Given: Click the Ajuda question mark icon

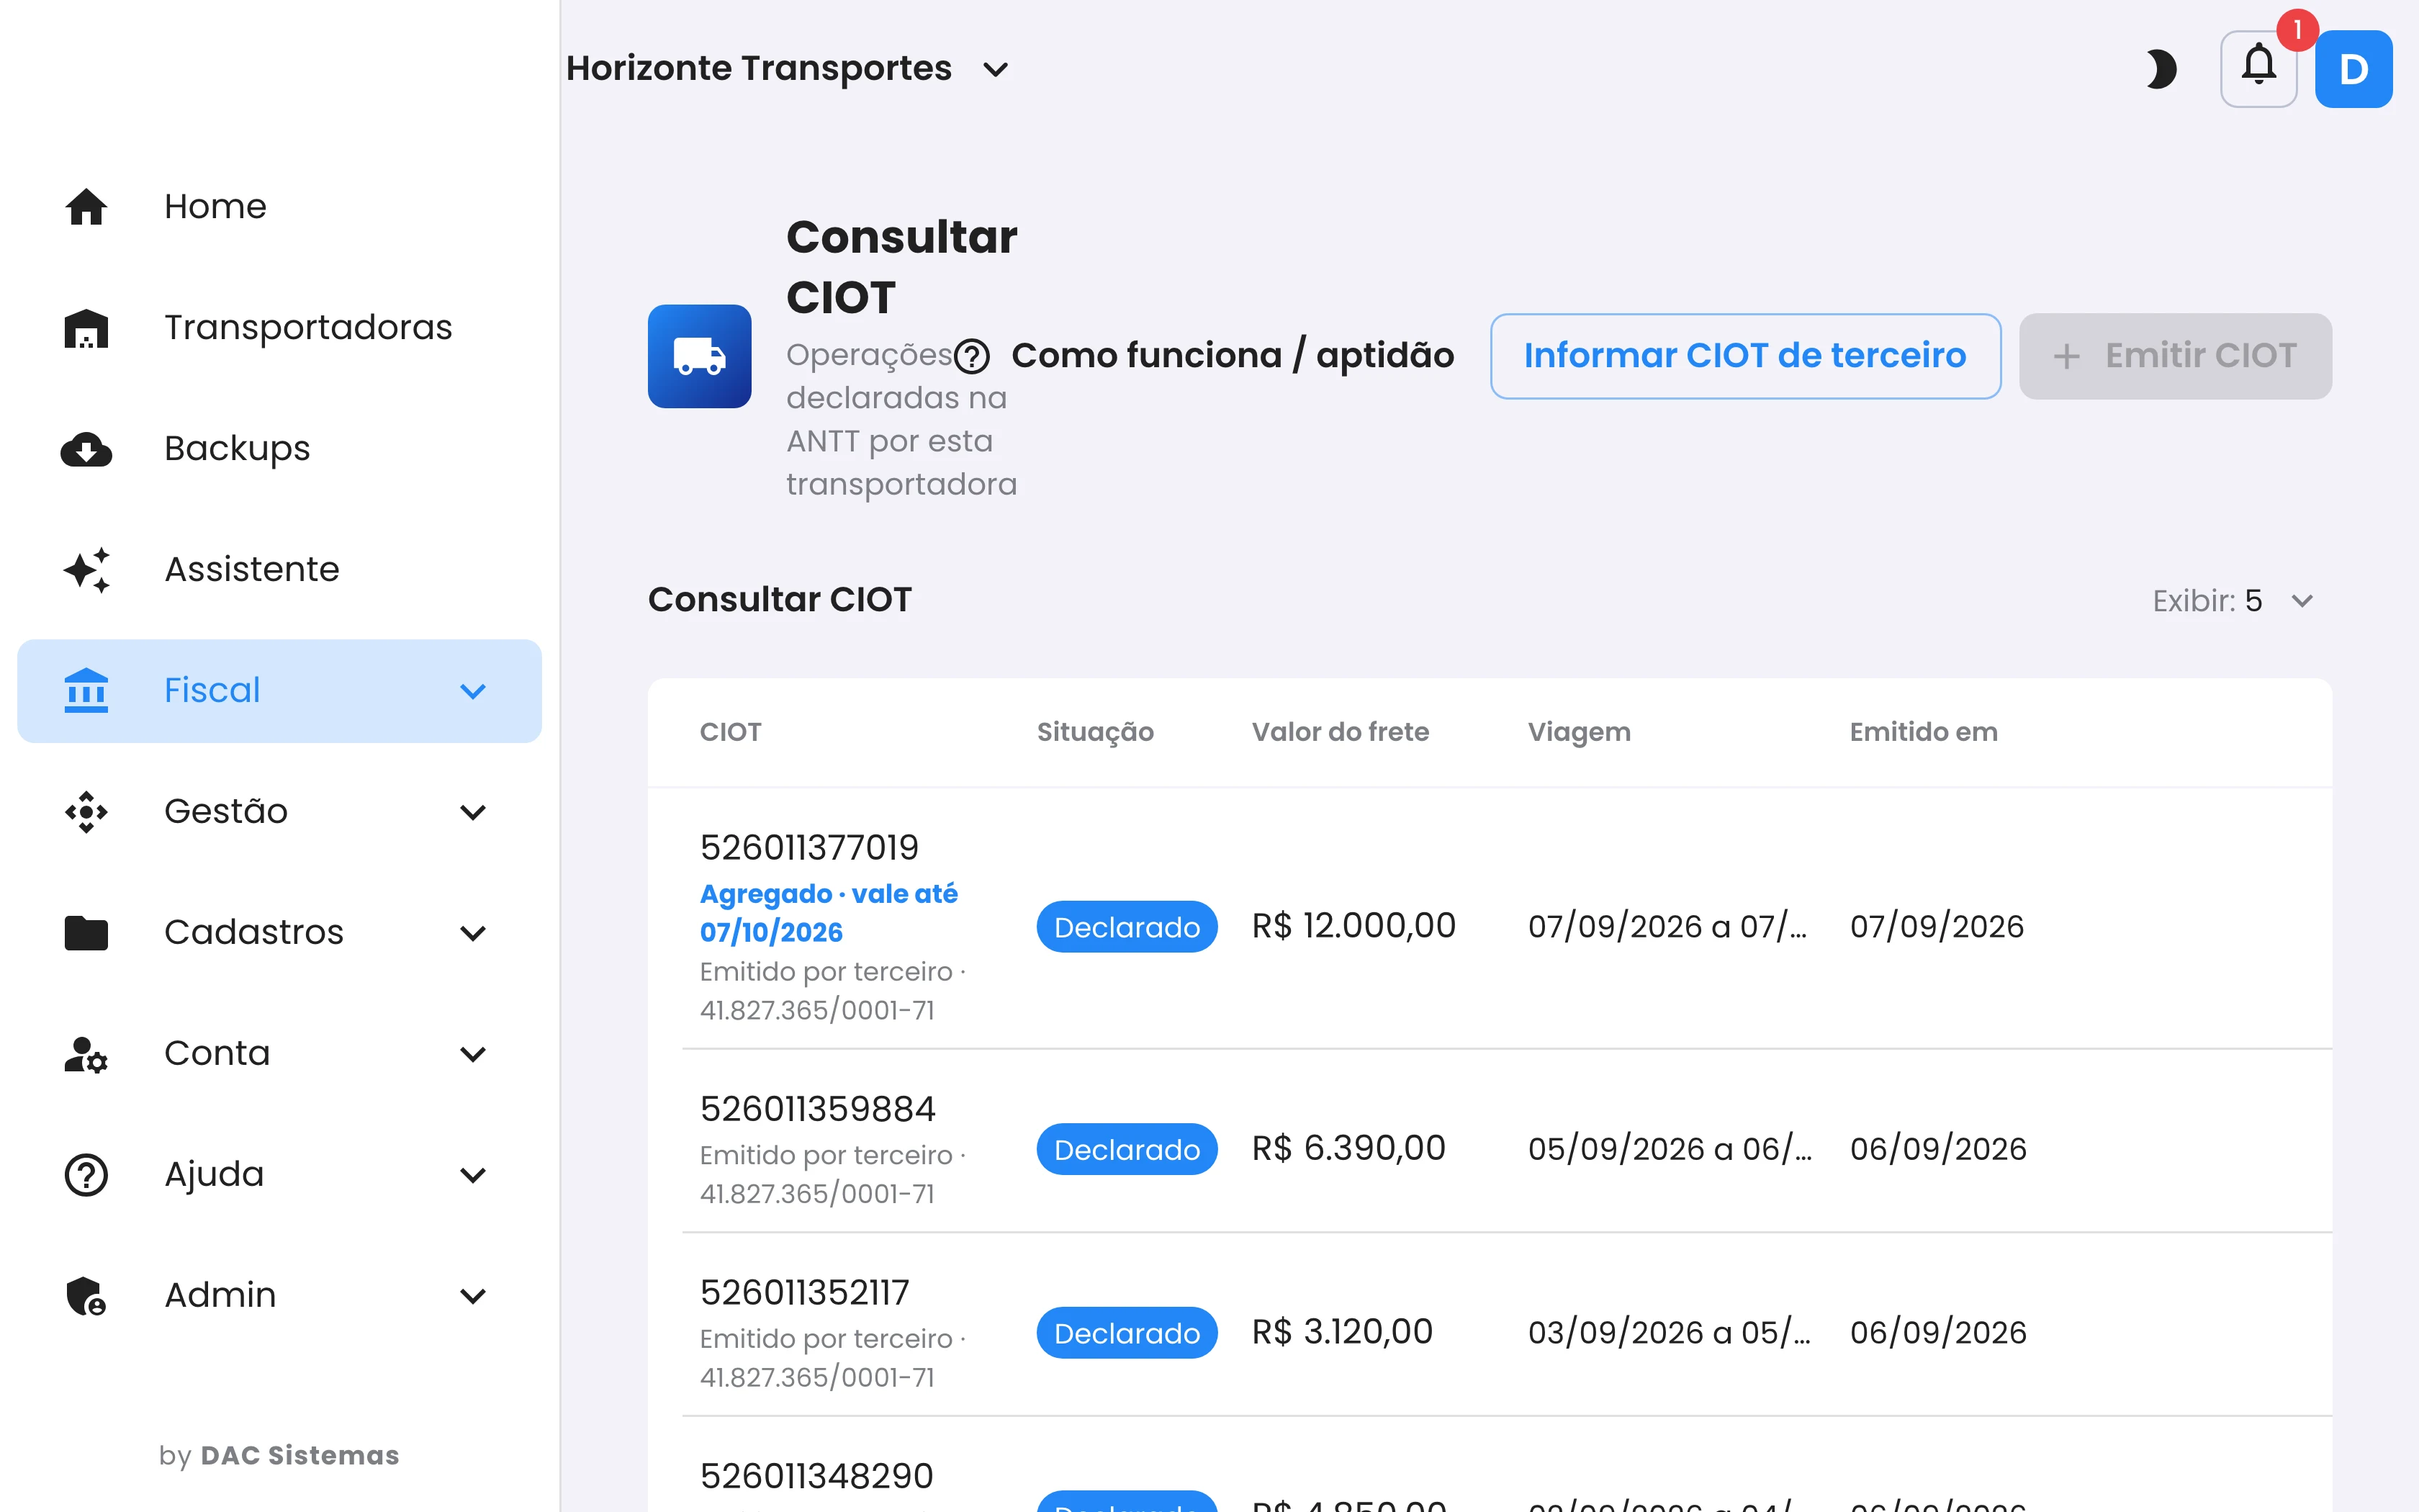Looking at the screenshot, I should (86, 1175).
